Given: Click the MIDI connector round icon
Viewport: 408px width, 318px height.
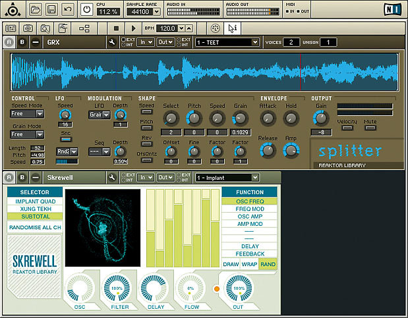Looking at the screenshot, I should click(x=215, y=28).
